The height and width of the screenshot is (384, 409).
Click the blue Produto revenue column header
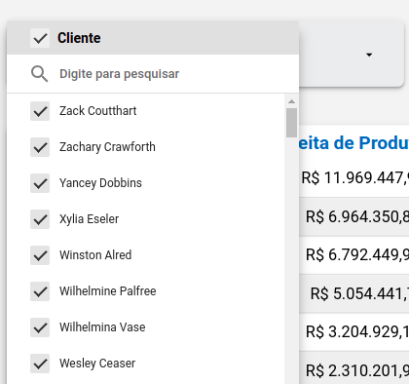click(353, 143)
